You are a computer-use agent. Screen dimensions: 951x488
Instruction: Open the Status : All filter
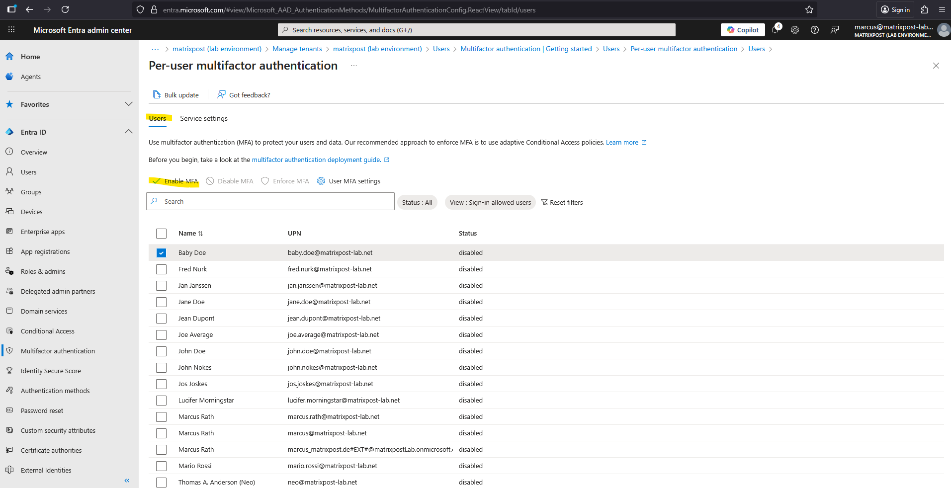[417, 202]
